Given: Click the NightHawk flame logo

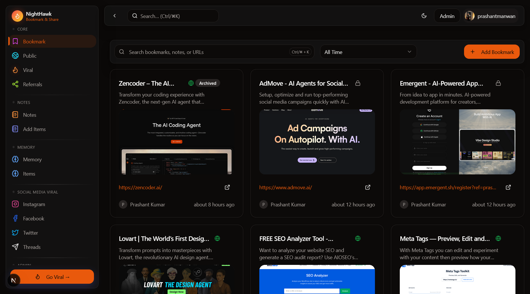Looking at the screenshot, I should pyautogui.click(x=17, y=16).
